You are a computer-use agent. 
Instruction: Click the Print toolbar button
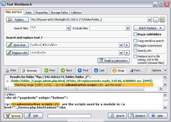pos(11,70)
